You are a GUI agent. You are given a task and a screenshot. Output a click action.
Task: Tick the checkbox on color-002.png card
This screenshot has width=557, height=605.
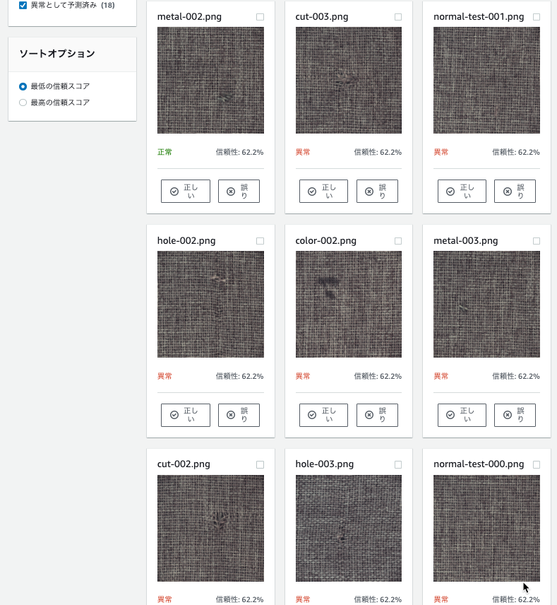(398, 241)
